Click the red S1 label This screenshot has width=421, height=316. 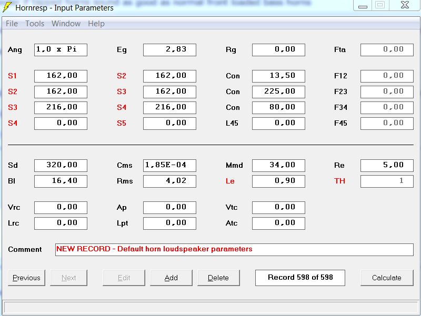pos(12,76)
